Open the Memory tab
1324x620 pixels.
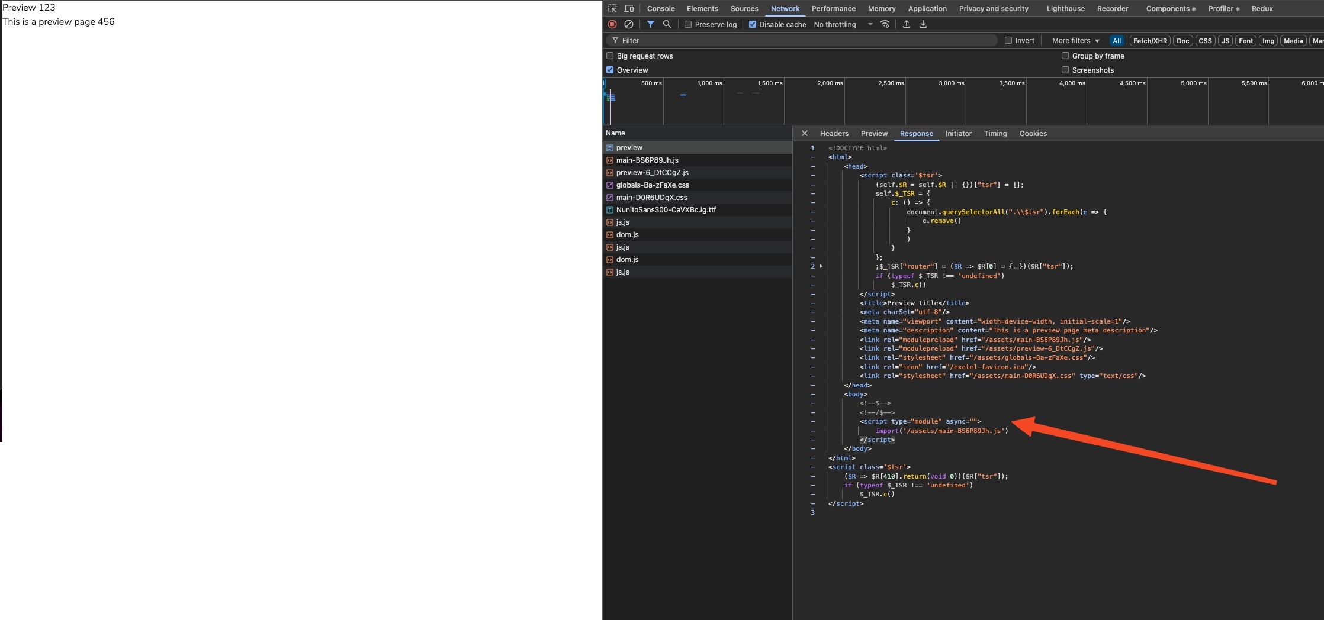[x=882, y=8]
